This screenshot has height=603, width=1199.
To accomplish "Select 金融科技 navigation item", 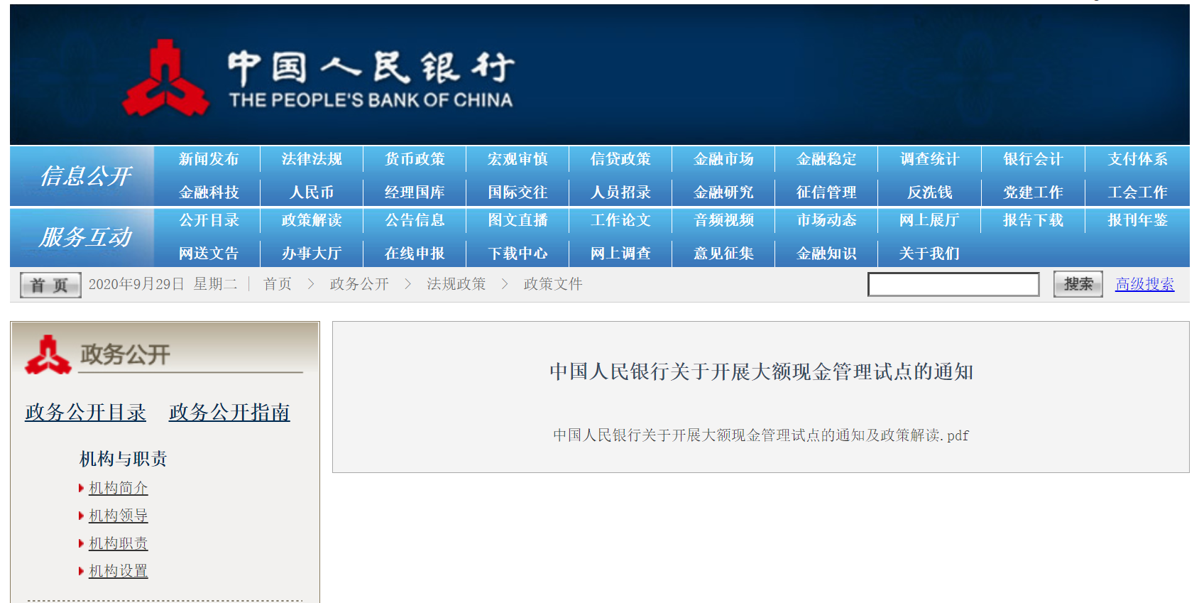I will (209, 192).
